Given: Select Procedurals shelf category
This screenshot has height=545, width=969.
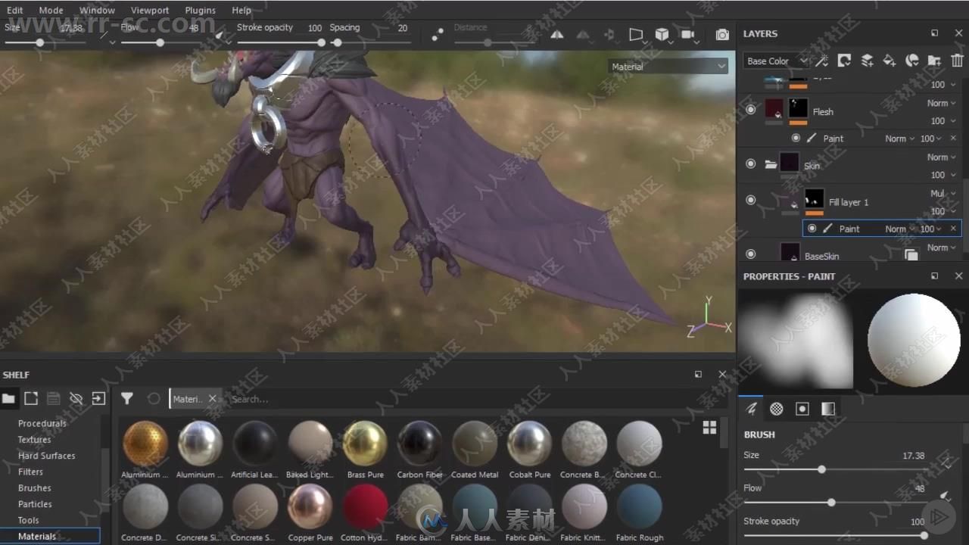Looking at the screenshot, I should 42,423.
